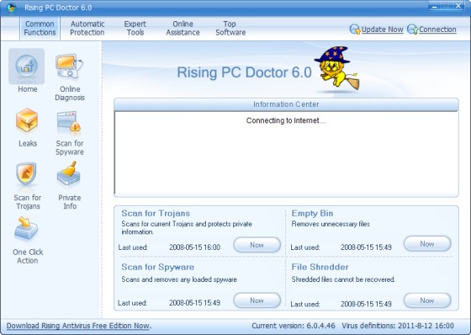The image size is (471, 335).
Task: Go to Top Software tab
Action: click(x=230, y=28)
